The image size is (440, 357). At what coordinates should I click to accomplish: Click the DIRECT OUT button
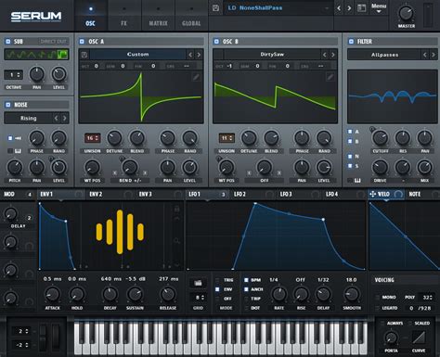[x=53, y=42]
